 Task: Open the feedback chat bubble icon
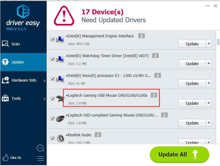click(x=40, y=148)
